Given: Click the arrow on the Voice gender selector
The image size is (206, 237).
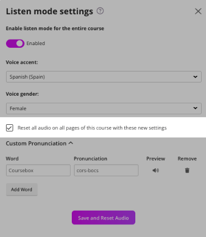Looking at the screenshot, I should (195, 108).
